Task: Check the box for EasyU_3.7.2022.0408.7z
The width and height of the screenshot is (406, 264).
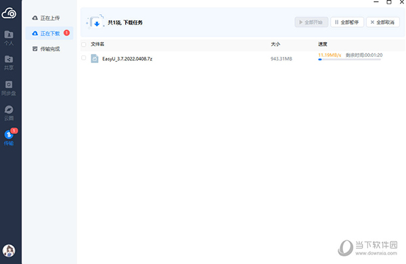Action: pos(84,58)
